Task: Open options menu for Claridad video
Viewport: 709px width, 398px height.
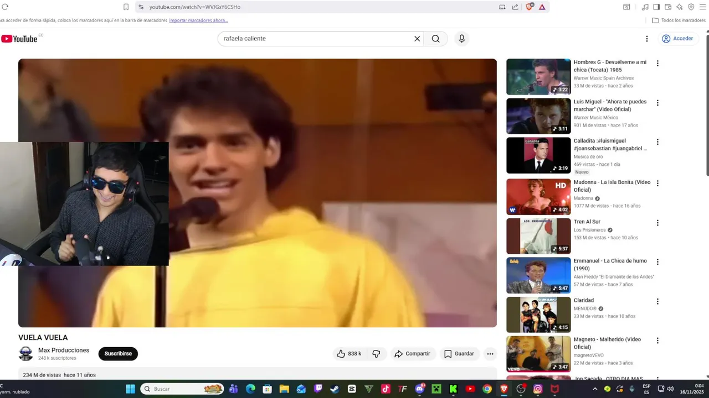Action: pos(657,301)
